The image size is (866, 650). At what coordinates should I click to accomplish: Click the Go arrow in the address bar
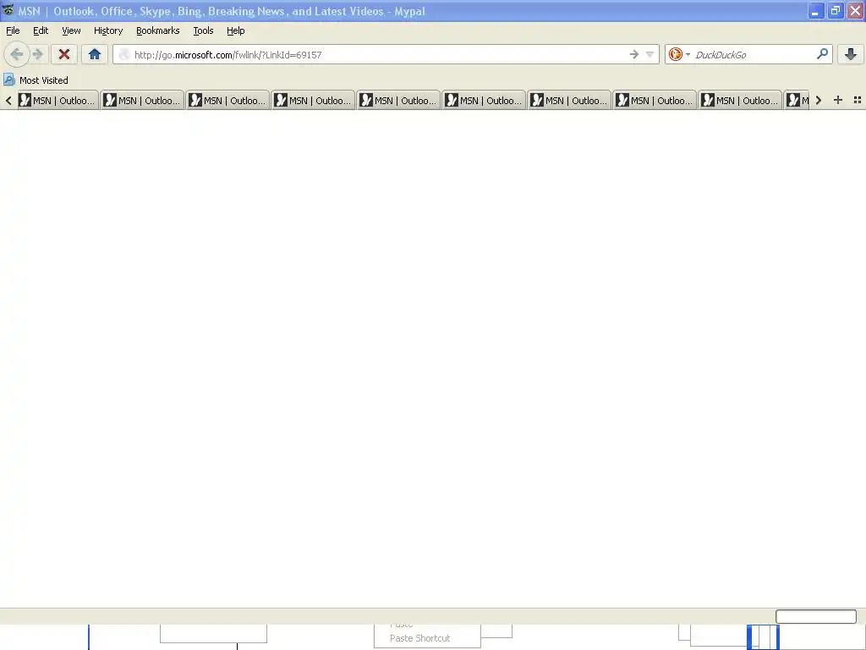[634, 54]
